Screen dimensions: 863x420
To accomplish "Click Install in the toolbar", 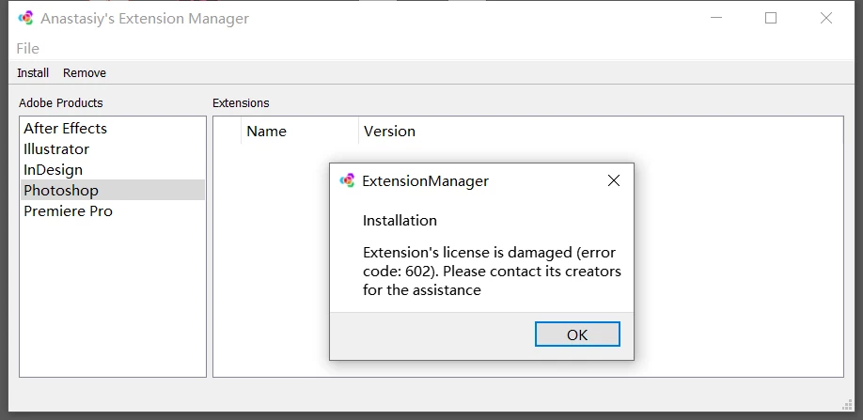I will click(x=33, y=72).
